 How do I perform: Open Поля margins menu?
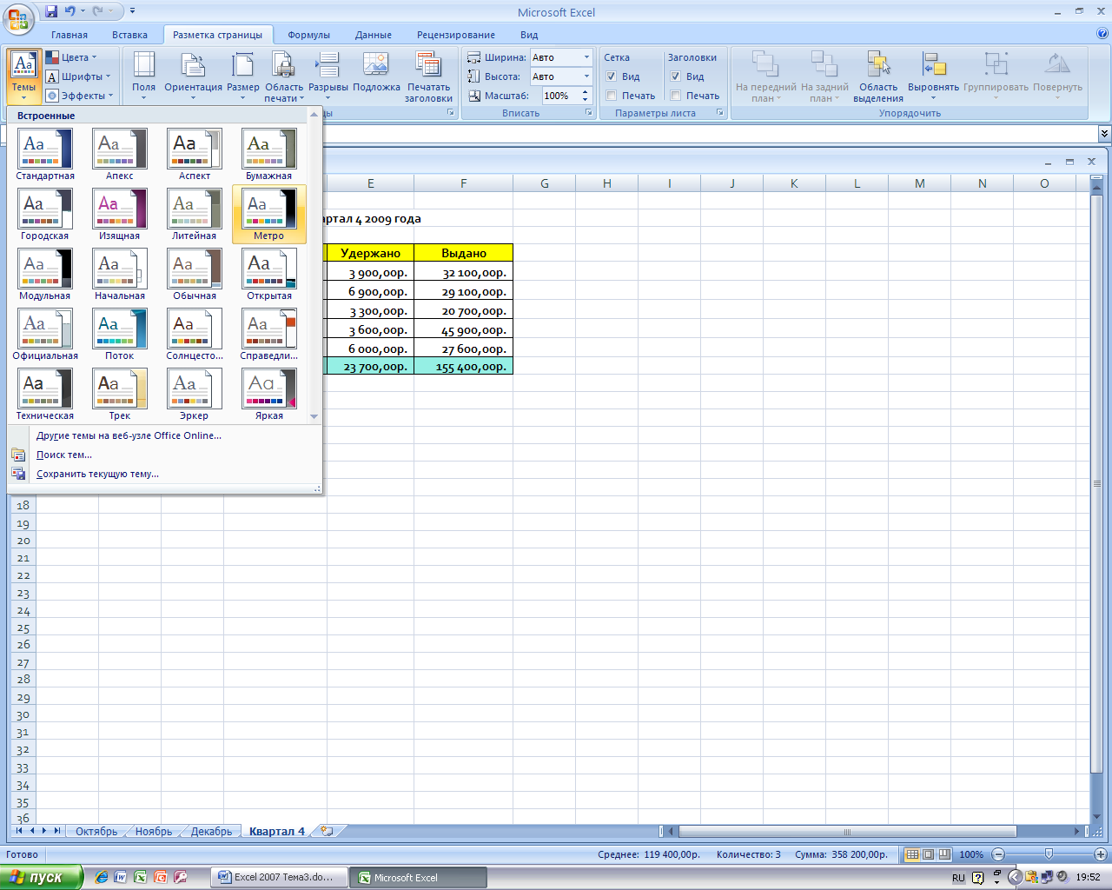(x=144, y=76)
